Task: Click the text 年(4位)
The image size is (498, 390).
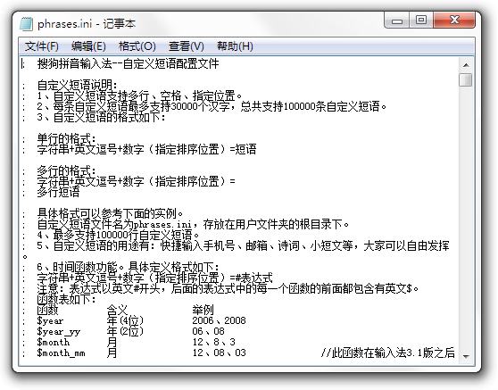Action: [125, 320]
